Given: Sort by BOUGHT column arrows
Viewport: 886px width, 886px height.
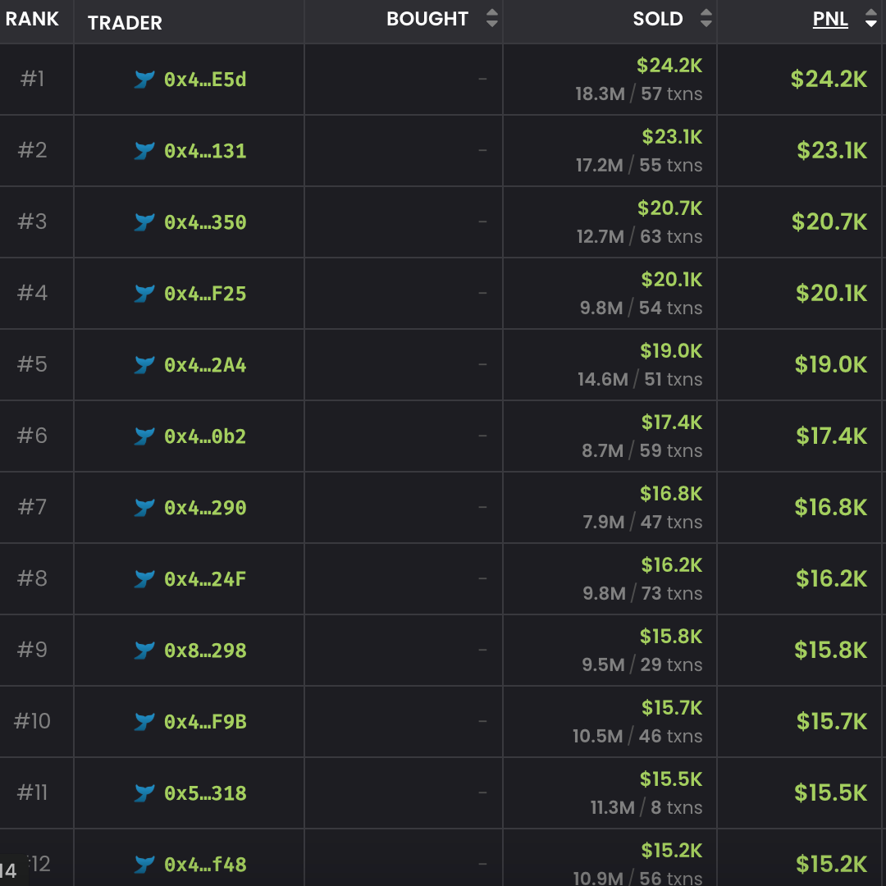Looking at the screenshot, I should [x=492, y=18].
